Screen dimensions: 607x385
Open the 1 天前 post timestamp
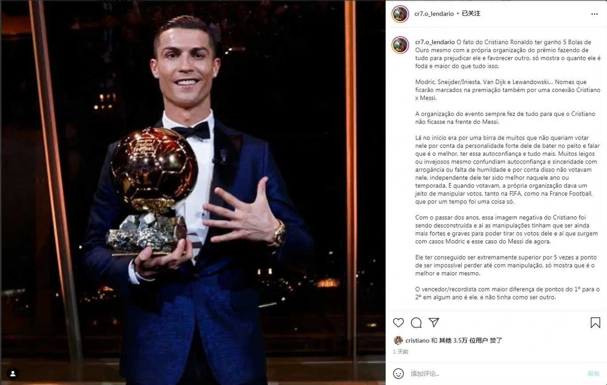401,352
